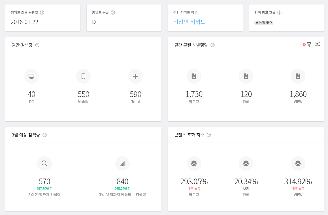The height and width of the screenshot is (215, 328).
Task: Toggle the filter icon on 월간 콘텐츠 발행량
Action: (309, 44)
